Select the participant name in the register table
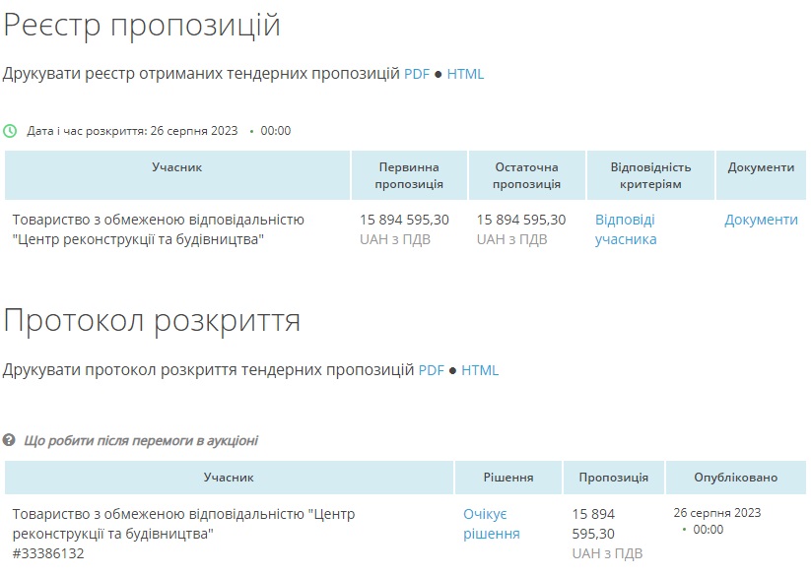811x576 pixels. click(x=159, y=229)
